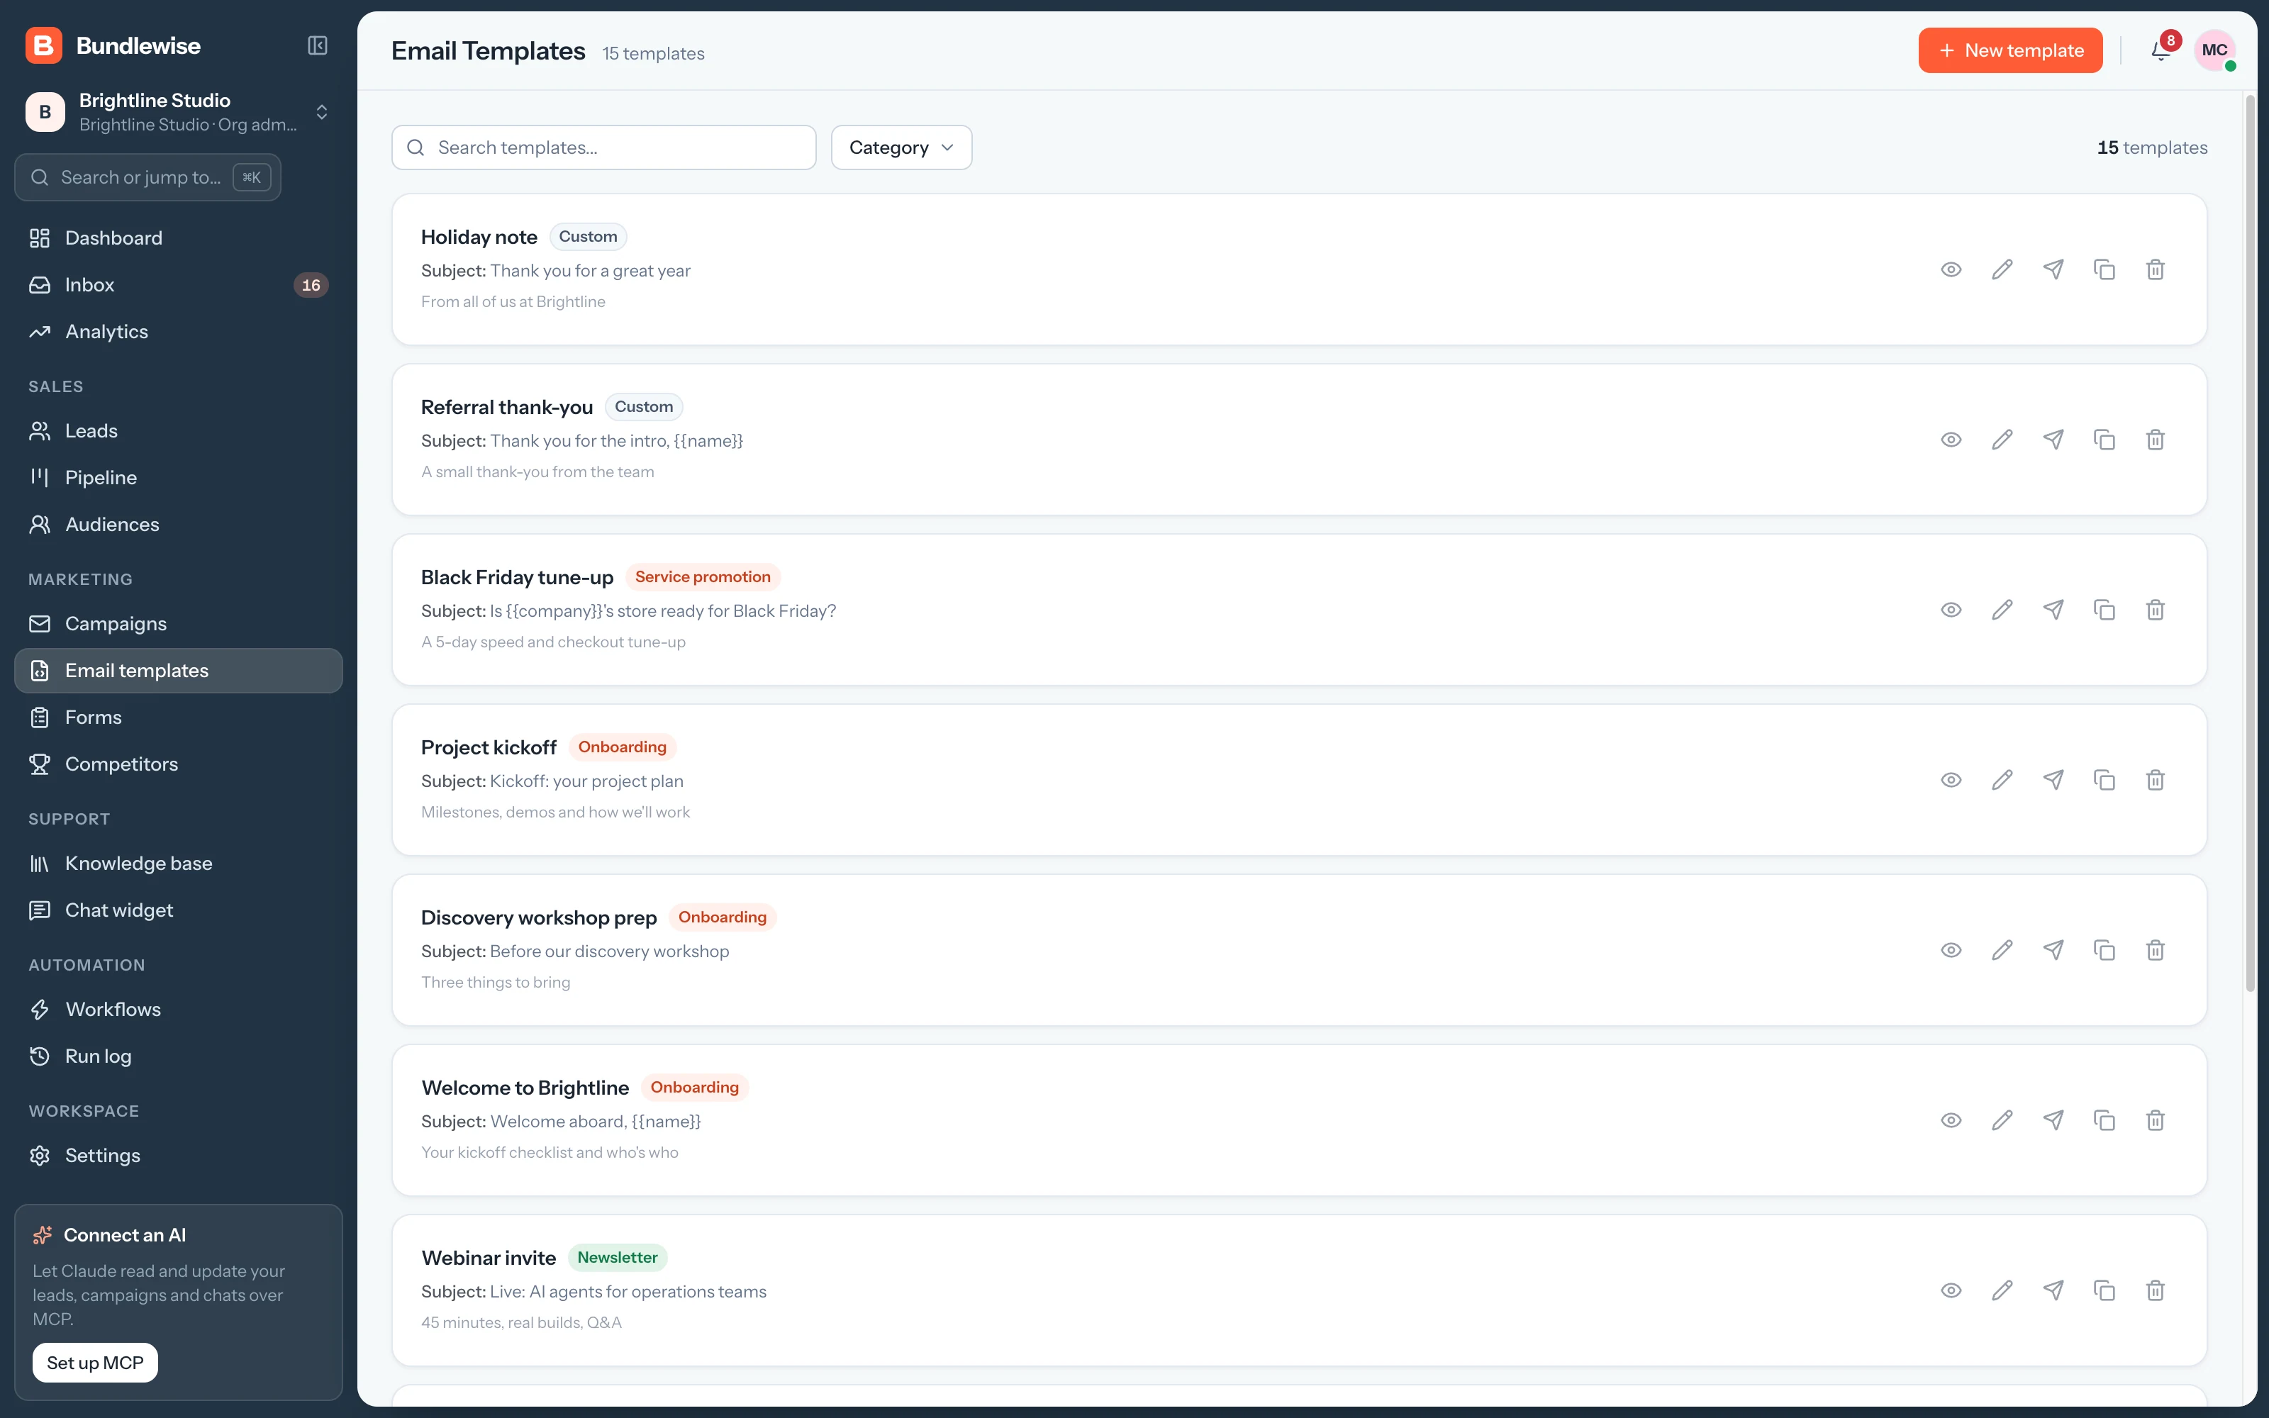Navigate to Campaigns
Viewport: 2269px width, 1418px height.
[x=178, y=624]
